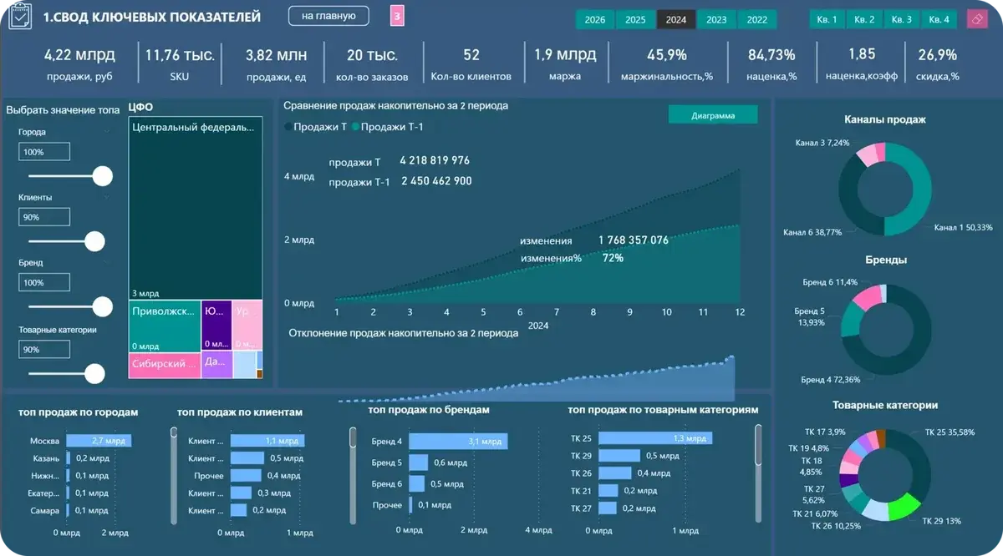Click the Бренд 4 72,36% donut label
This screenshot has height=556, width=1003.
[830, 380]
